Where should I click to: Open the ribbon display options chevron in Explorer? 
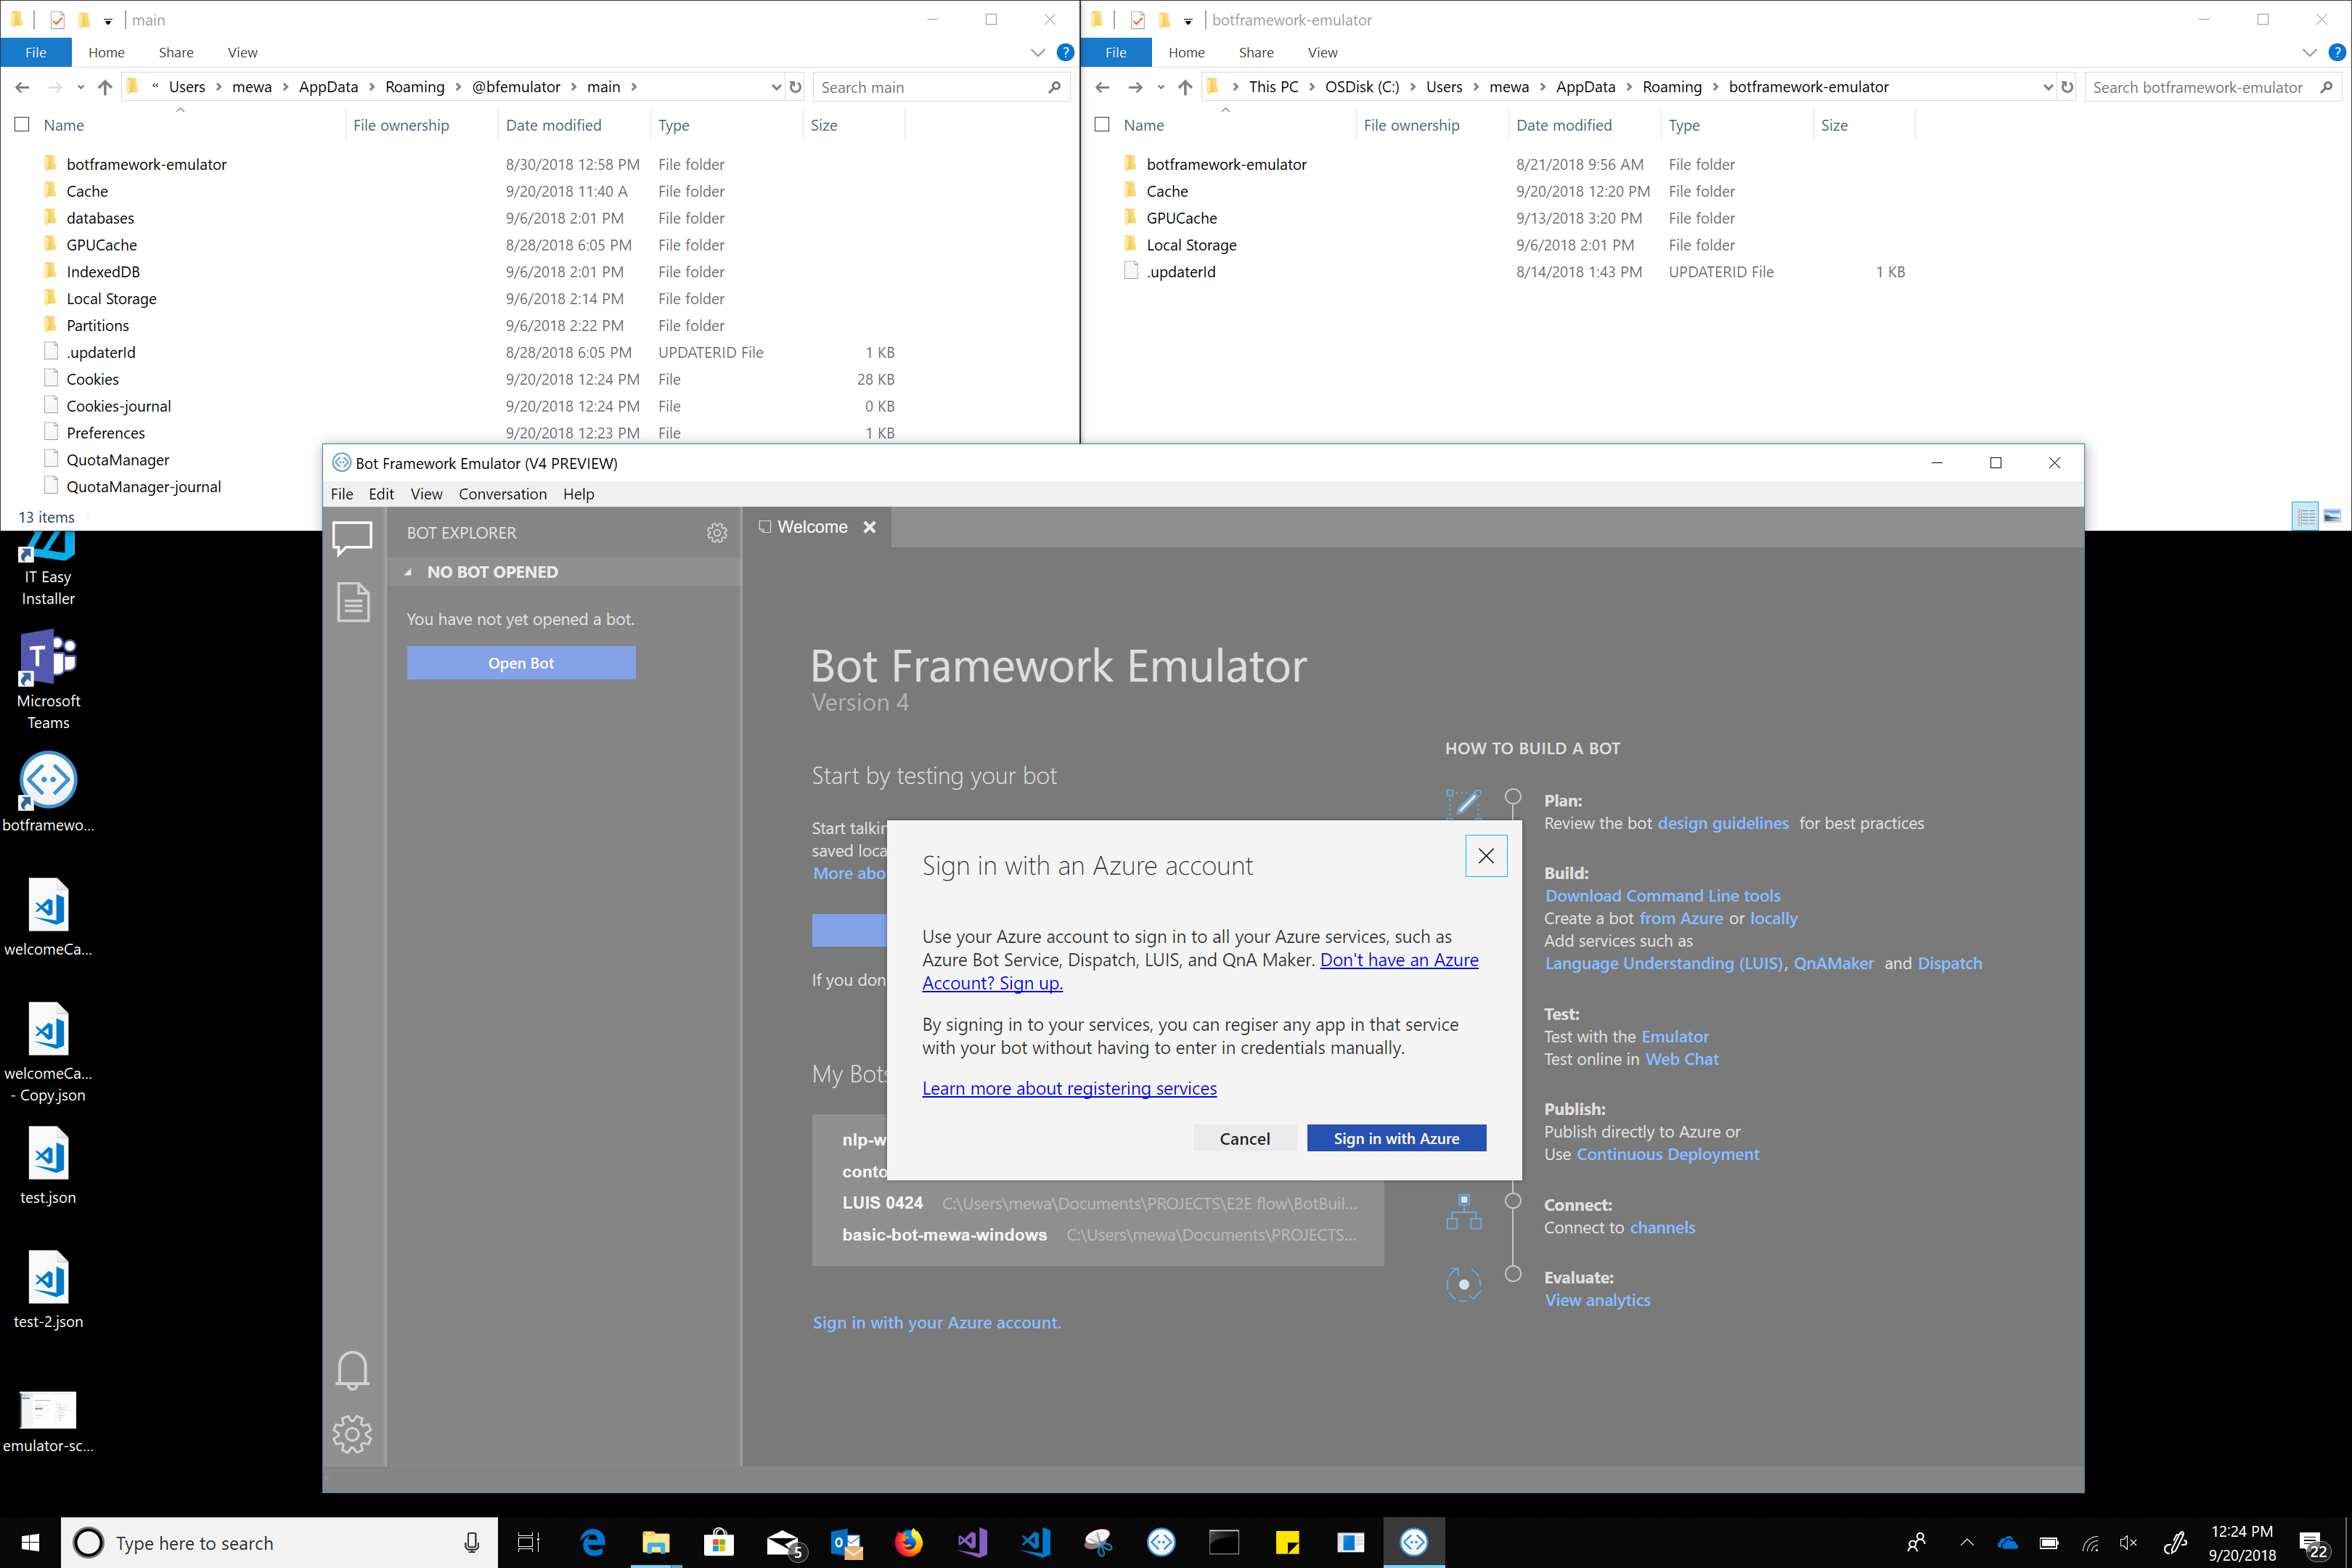point(1037,52)
